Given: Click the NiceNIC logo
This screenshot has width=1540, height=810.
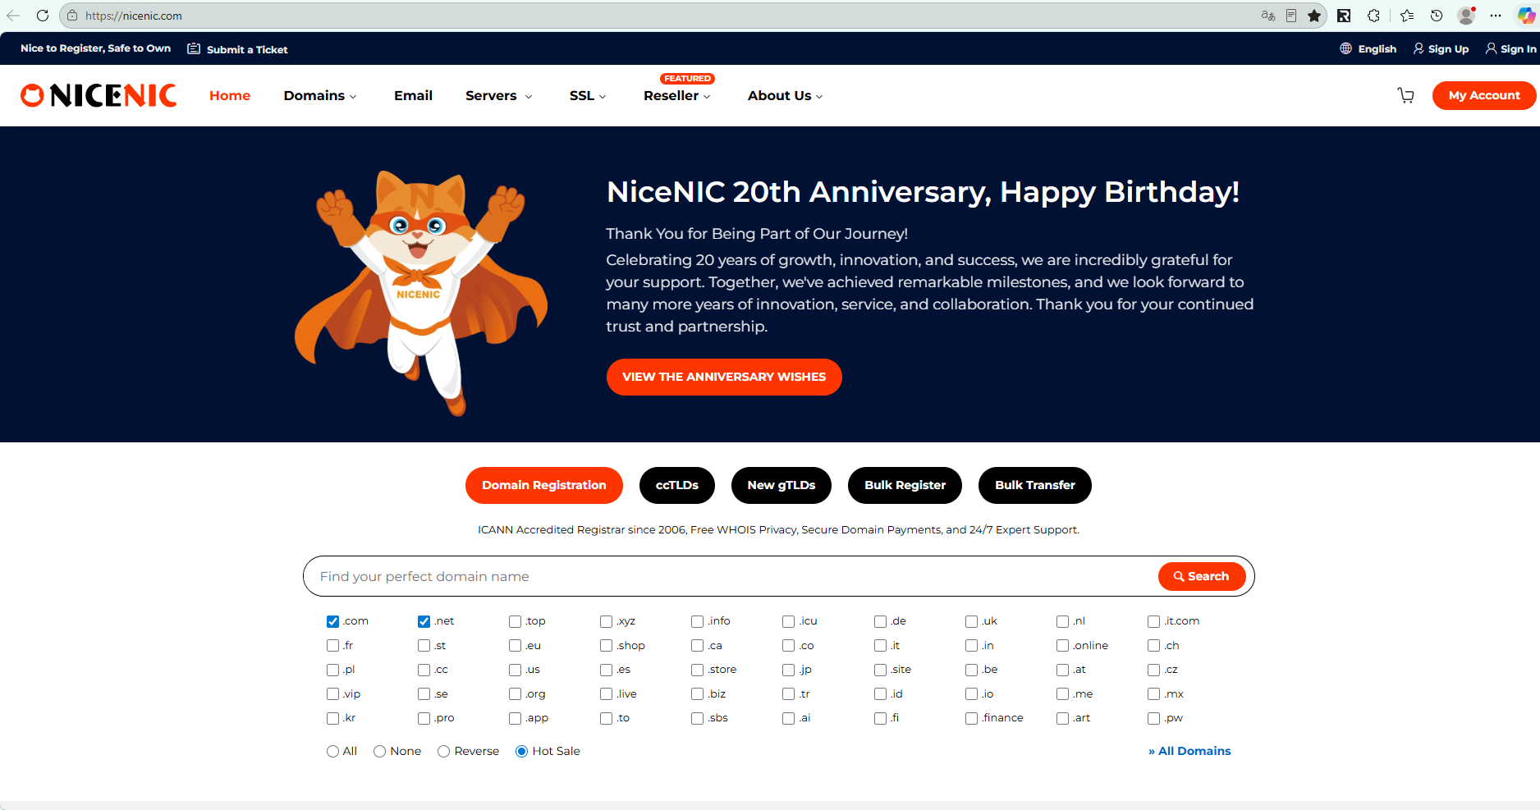Looking at the screenshot, I should (x=99, y=95).
